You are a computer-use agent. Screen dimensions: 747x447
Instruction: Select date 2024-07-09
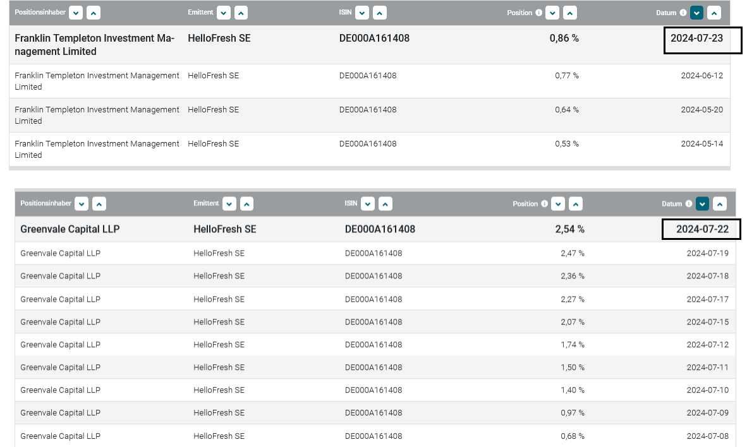click(x=707, y=413)
